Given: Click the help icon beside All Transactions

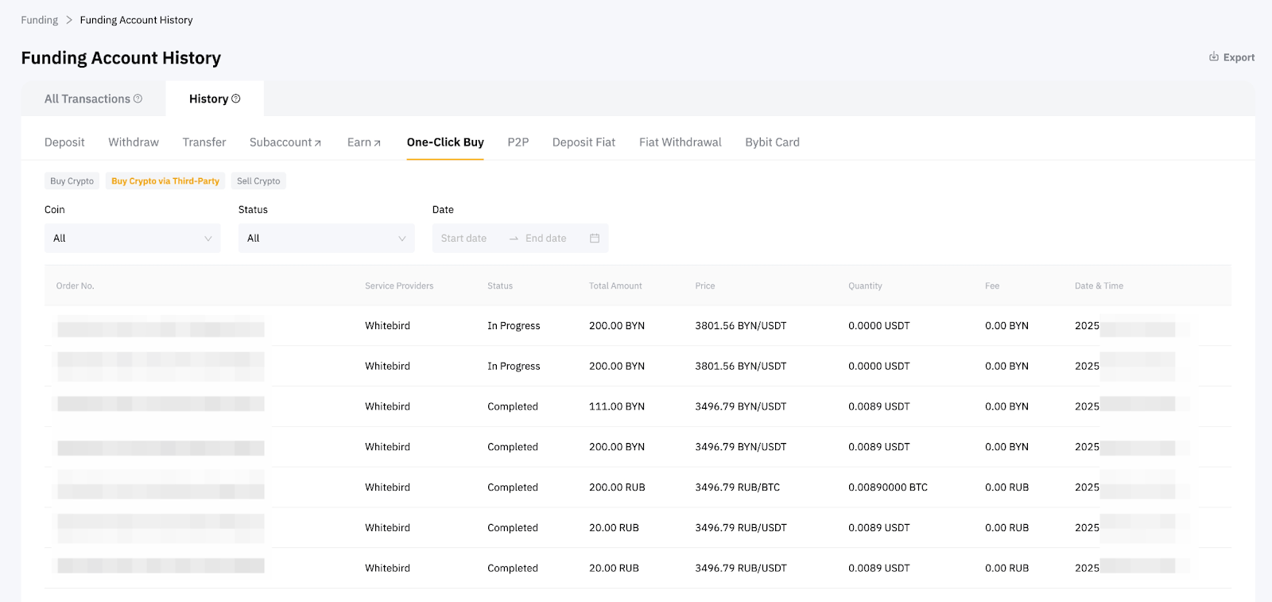Looking at the screenshot, I should point(138,99).
